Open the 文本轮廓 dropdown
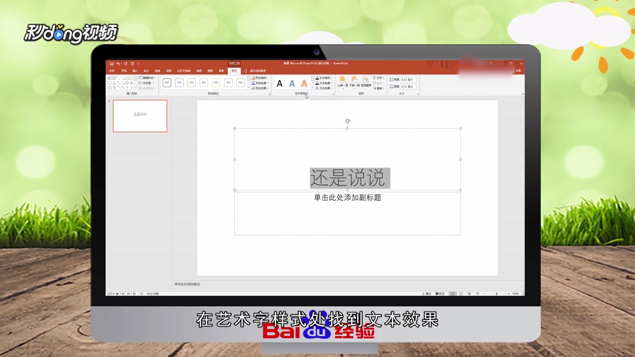 click(324, 83)
